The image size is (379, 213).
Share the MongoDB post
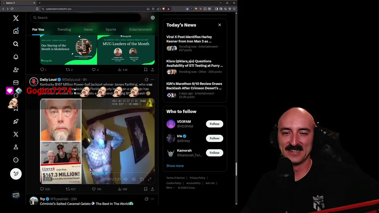(152, 70)
